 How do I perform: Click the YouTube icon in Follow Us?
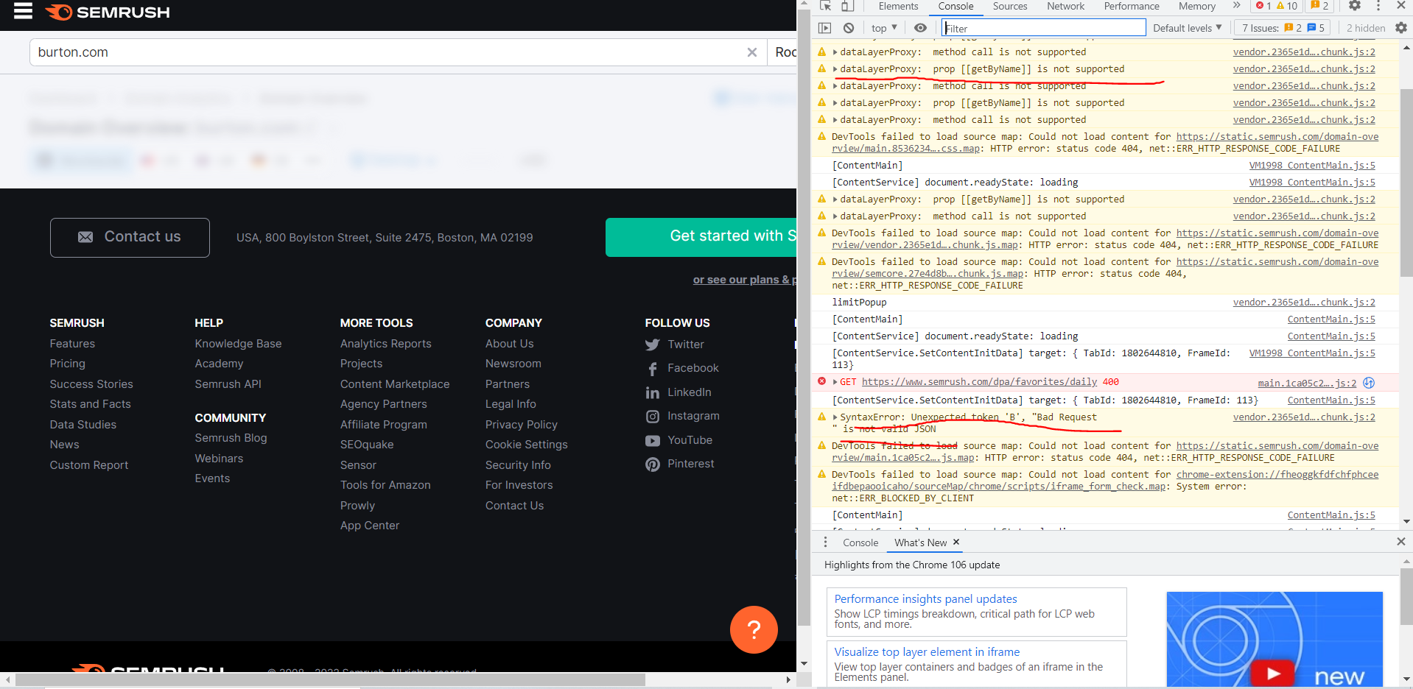[652, 441]
